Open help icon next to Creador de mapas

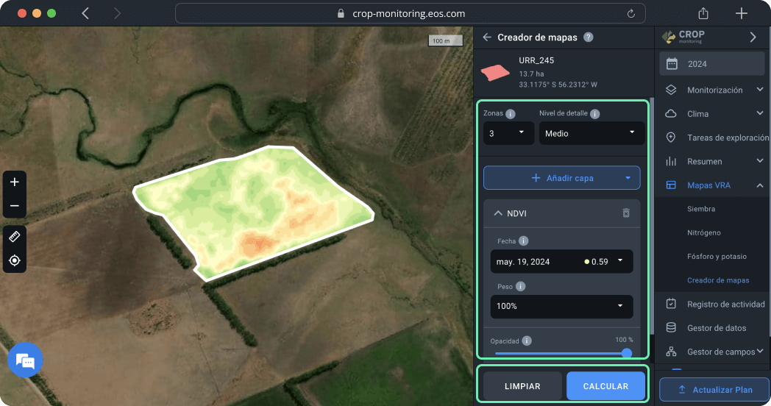tap(588, 38)
